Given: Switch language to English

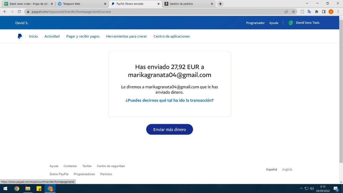Looking at the screenshot, I should (287, 169).
